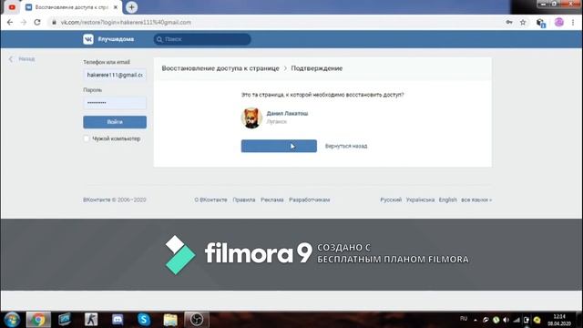Viewport: 583px width, 328px height.
Task: Open Chrome three-dot menu
Action: (573, 22)
